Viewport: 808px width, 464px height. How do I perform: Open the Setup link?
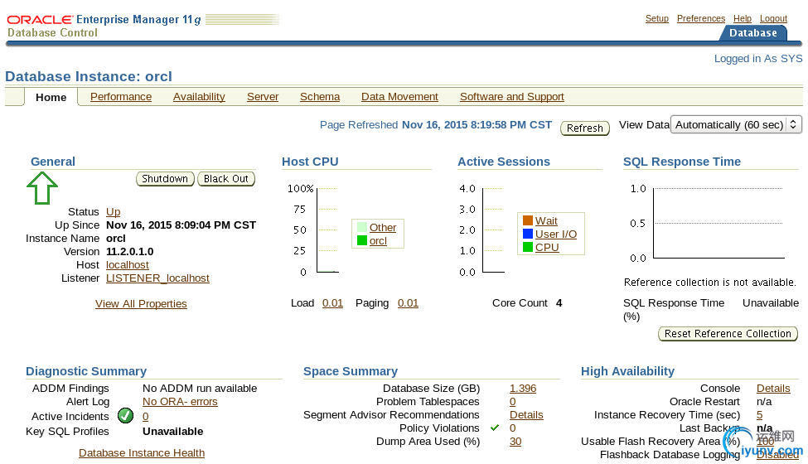[x=657, y=18]
